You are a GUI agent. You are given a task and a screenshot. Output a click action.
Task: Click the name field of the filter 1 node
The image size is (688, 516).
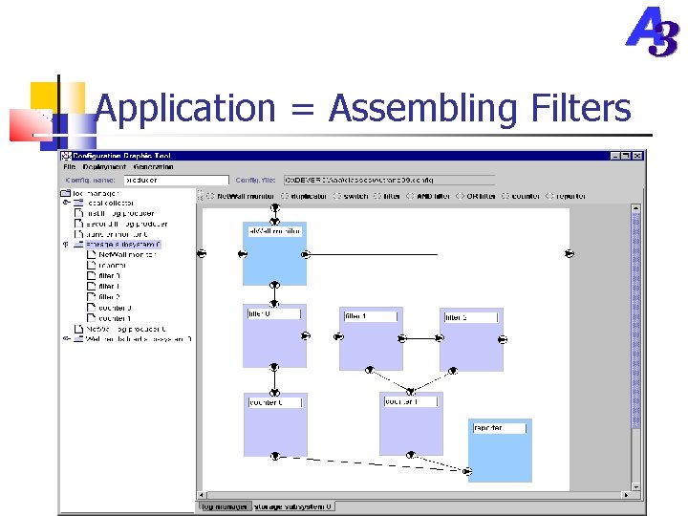[371, 316]
